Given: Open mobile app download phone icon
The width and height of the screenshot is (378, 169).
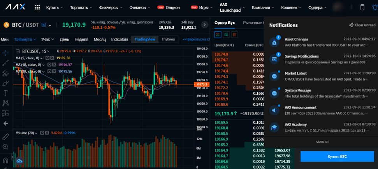Looking at the screenshot, I should [x=362, y=7].
